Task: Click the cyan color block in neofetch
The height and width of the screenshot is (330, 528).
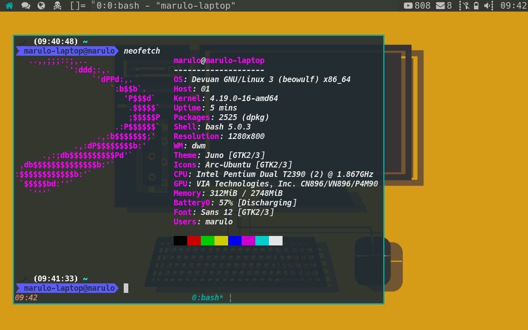Action: pyautogui.click(x=262, y=241)
